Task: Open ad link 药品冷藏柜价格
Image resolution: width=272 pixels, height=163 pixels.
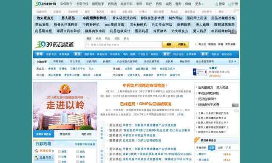Action: pyautogui.click(x=223, y=18)
